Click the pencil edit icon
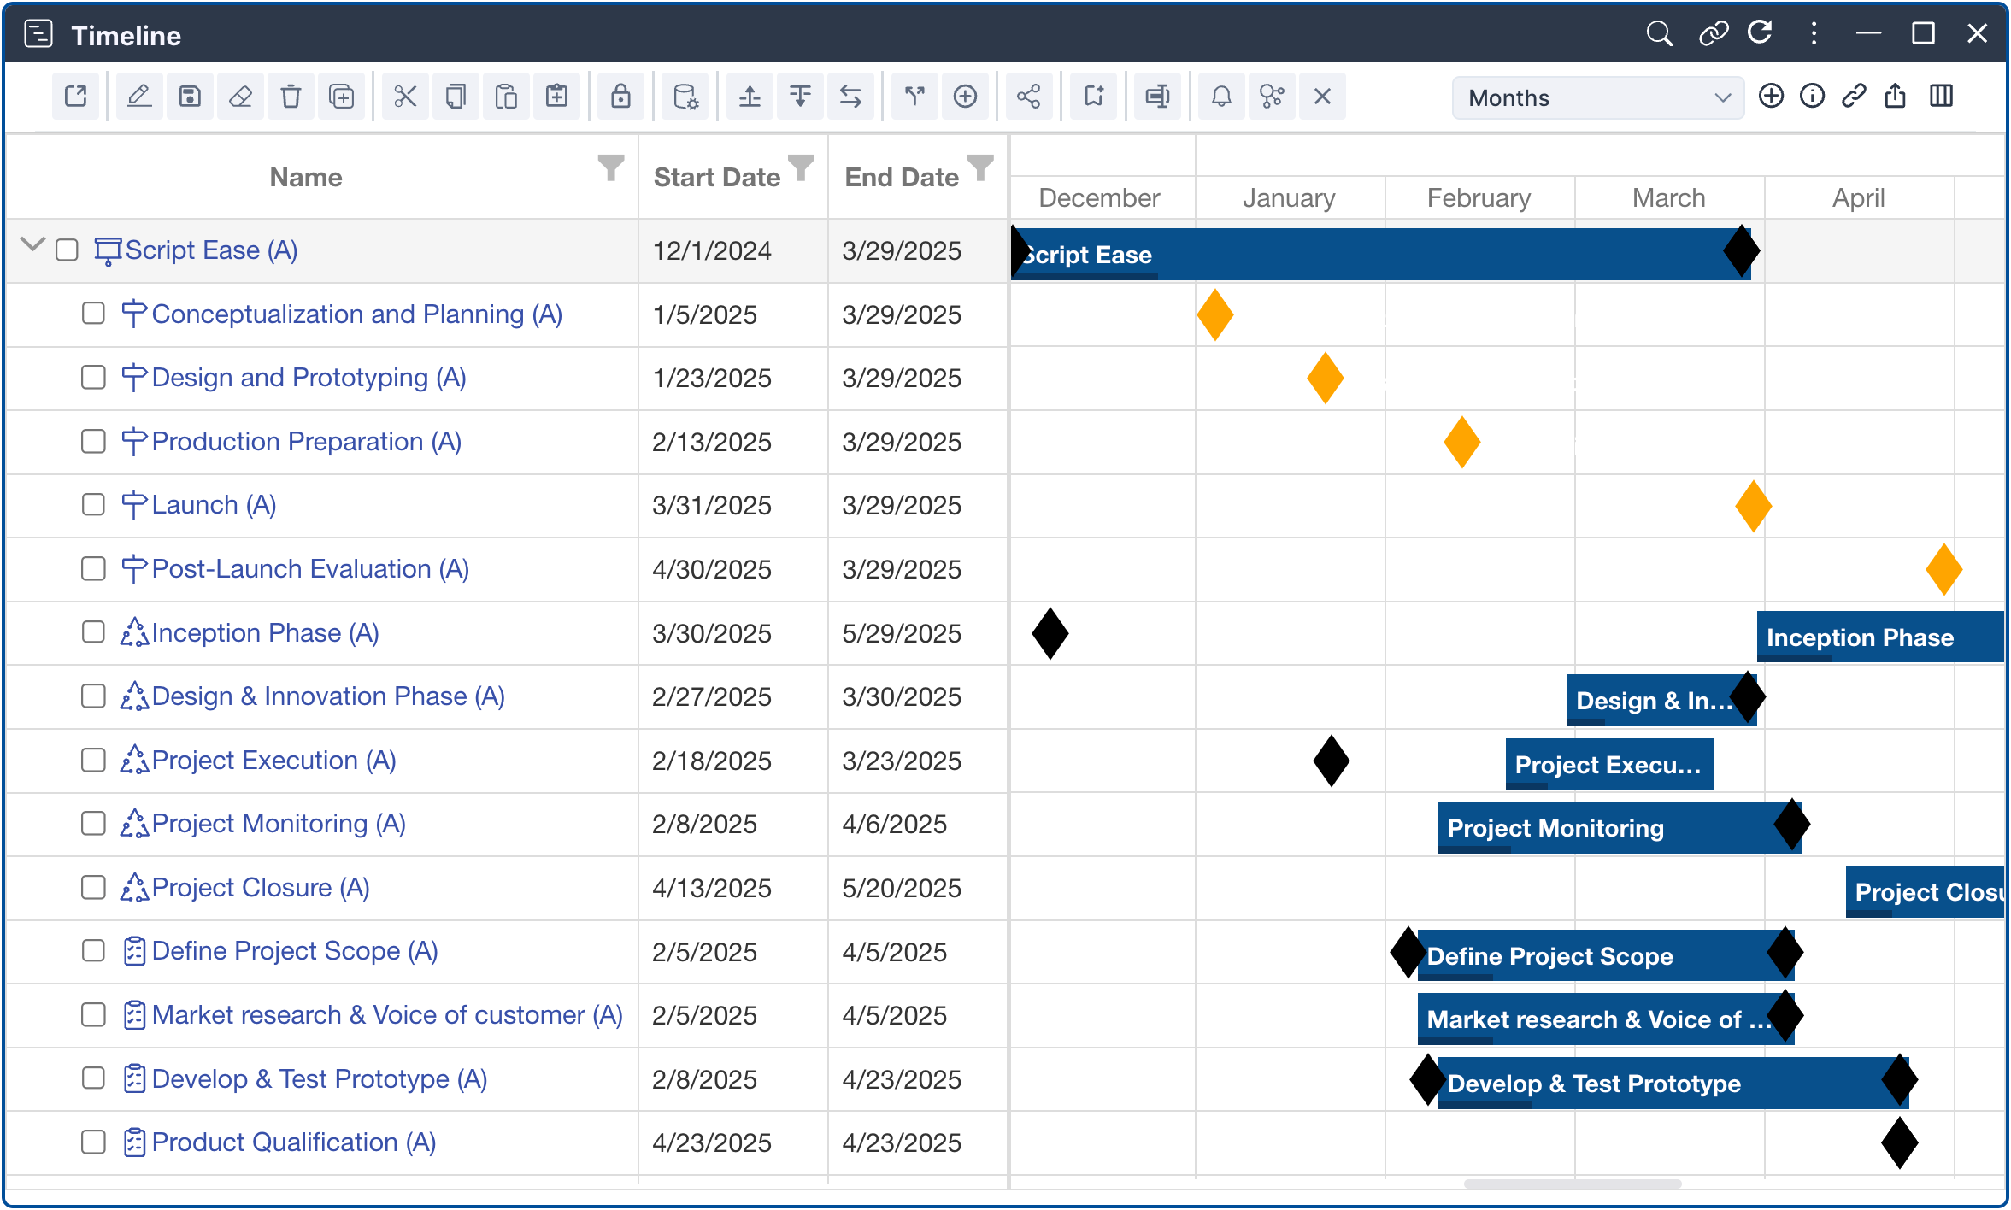The image size is (2011, 1210). (x=139, y=97)
